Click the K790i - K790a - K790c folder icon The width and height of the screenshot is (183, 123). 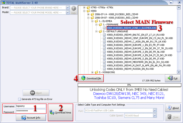click(88, 7)
